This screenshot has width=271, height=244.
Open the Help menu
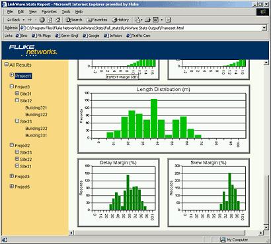[79, 12]
